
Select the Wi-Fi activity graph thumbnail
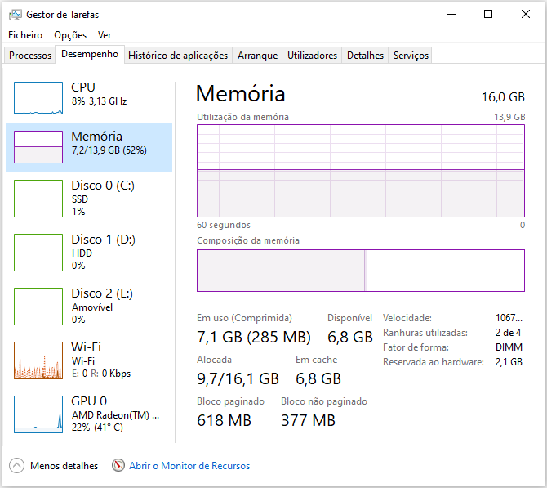tap(38, 360)
